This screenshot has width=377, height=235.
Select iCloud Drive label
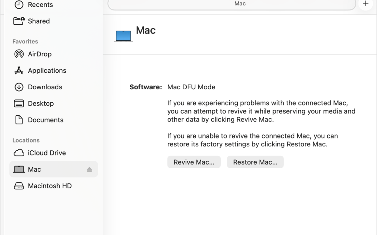47,153
